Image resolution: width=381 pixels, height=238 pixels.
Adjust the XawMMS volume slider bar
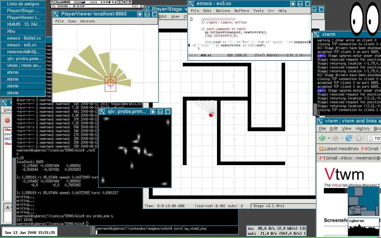click(79, 2)
